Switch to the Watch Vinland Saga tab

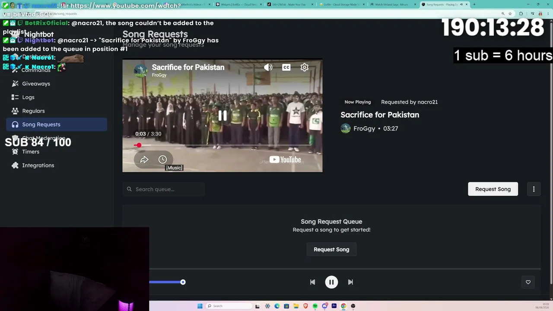coord(393,4)
